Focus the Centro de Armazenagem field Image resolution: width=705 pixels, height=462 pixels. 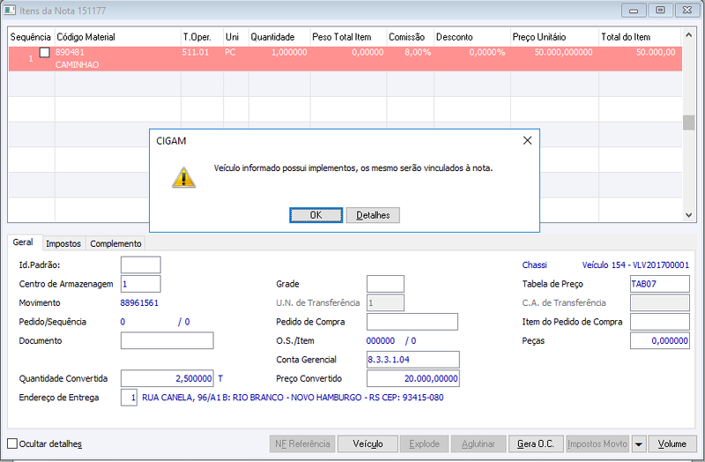[x=141, y=284]
